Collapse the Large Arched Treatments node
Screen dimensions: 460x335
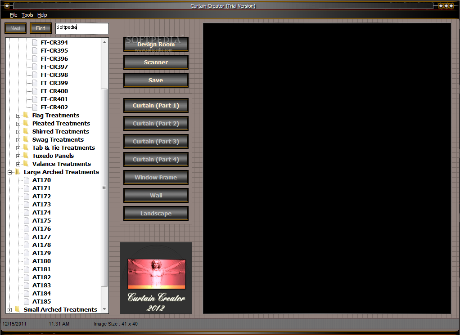click(x=10, y=172)
